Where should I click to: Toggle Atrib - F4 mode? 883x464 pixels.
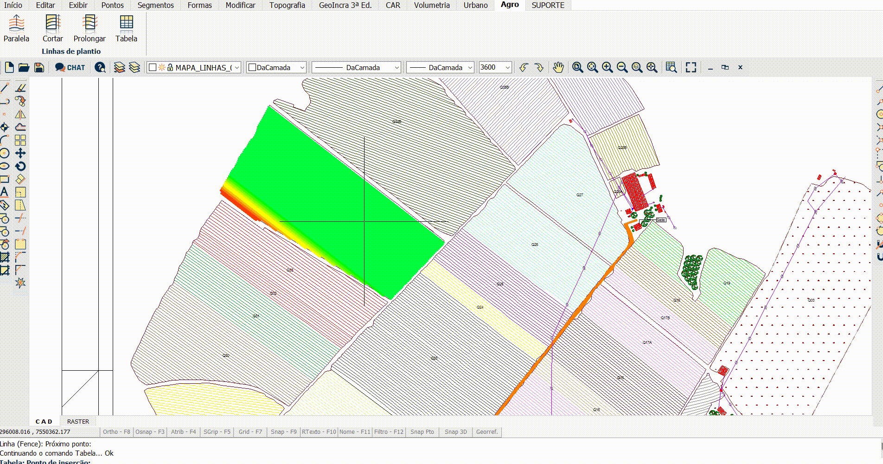[183, 432]
